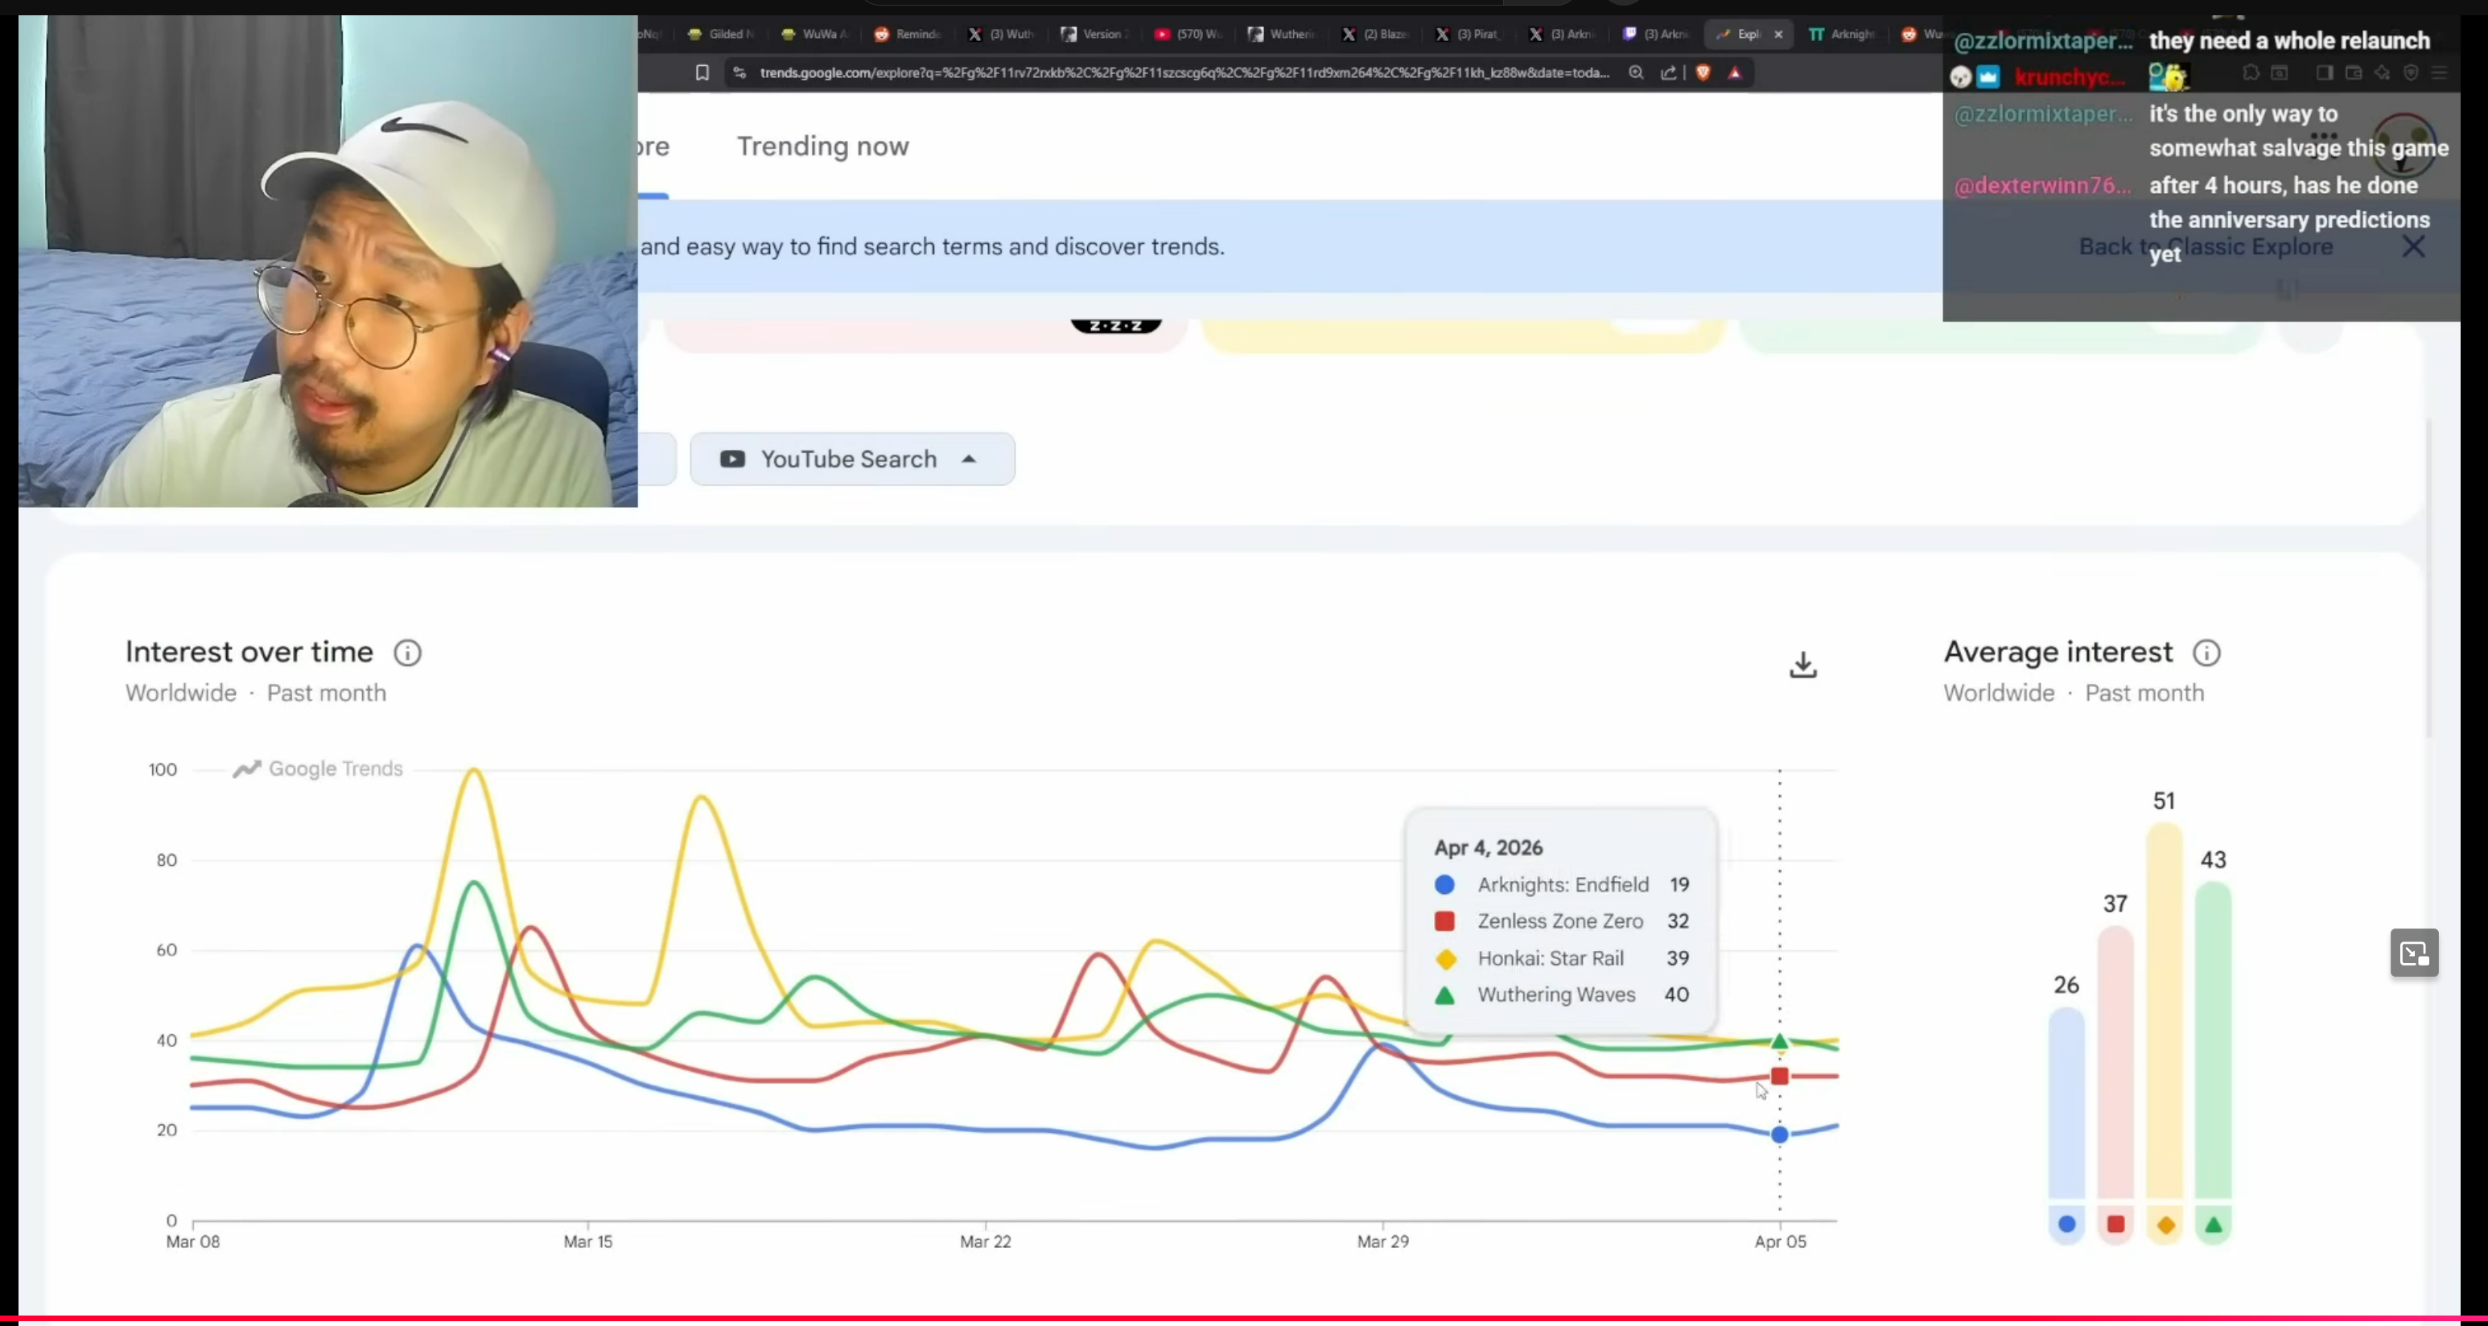This screenshot has width=2488, height=1326.
Task: Click the bookmark icon beside the address bar
Action: 702,72
